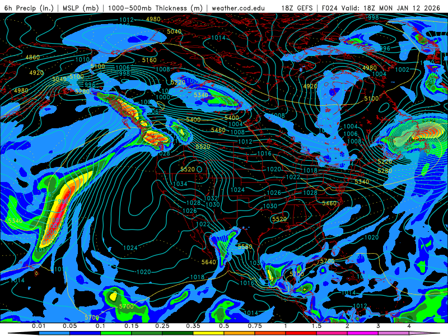Screen dimensions: 448x336
Task: Select the '5640' thickness contour label
Action: point(209,262)
